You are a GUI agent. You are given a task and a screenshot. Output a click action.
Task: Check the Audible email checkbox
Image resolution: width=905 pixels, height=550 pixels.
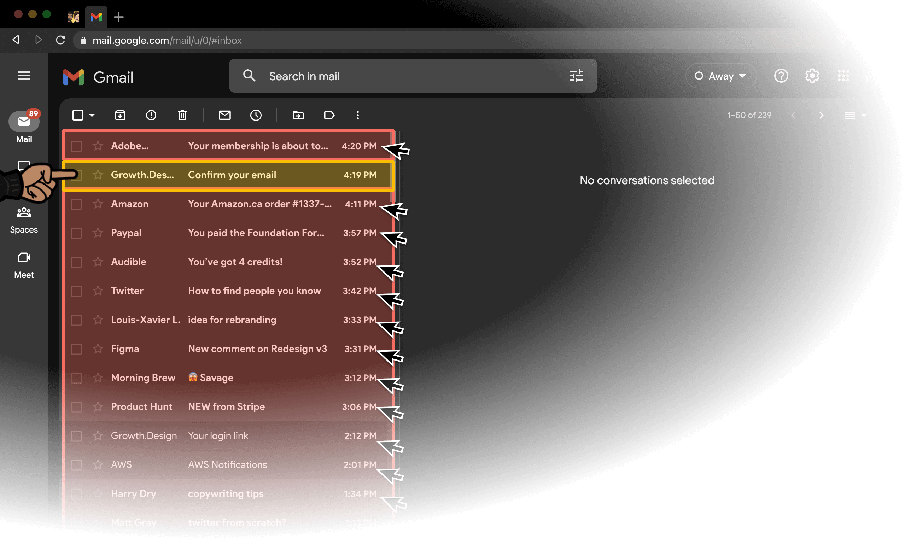pyautogui.click(x=76, y=262)
